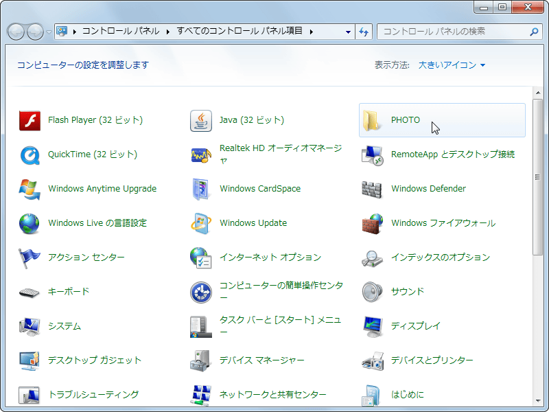Viewport: 549px width, 412px height.
Task: Open the Windows Update icon
Action: coord(201,224)
